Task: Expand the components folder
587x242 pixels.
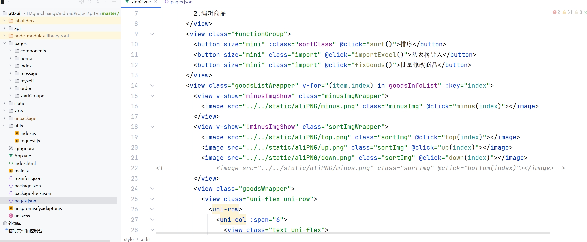Action: click(x=10, y=51)
